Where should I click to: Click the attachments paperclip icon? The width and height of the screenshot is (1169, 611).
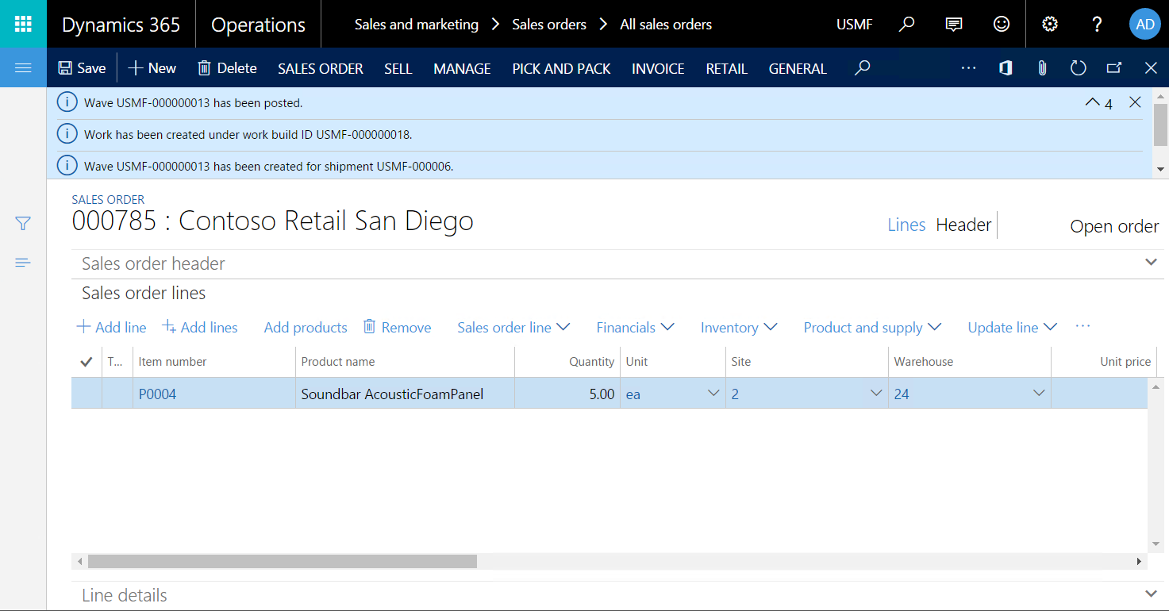tap(1042, 68)
